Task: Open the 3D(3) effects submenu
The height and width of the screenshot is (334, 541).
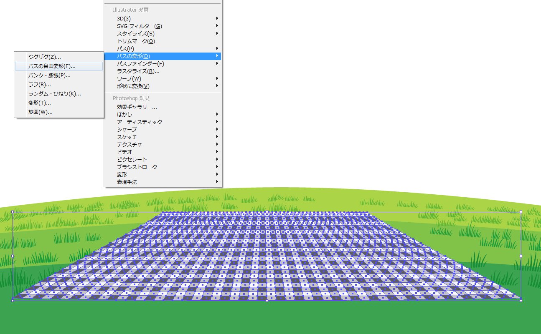Action: [163, 18]
